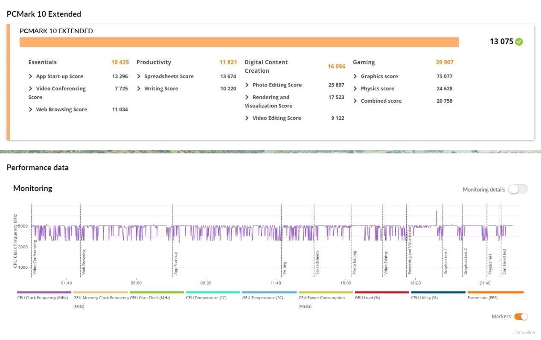
Task: Select the Frame rate (FPS) legend item
Action: (495, 293)
